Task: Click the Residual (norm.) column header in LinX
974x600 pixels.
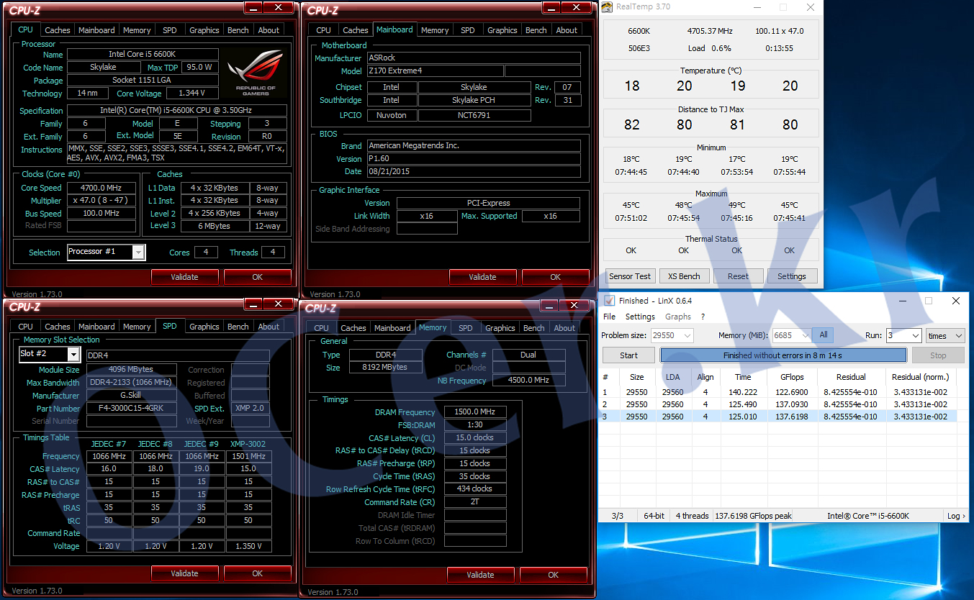Action: pos(920,377)
